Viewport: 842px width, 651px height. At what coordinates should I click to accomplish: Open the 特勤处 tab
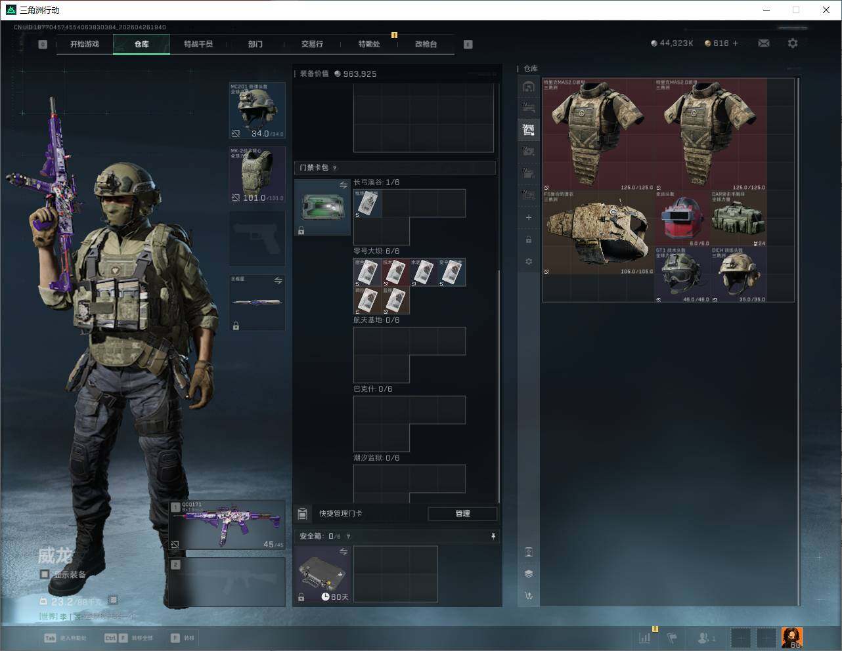coord(369,44)
